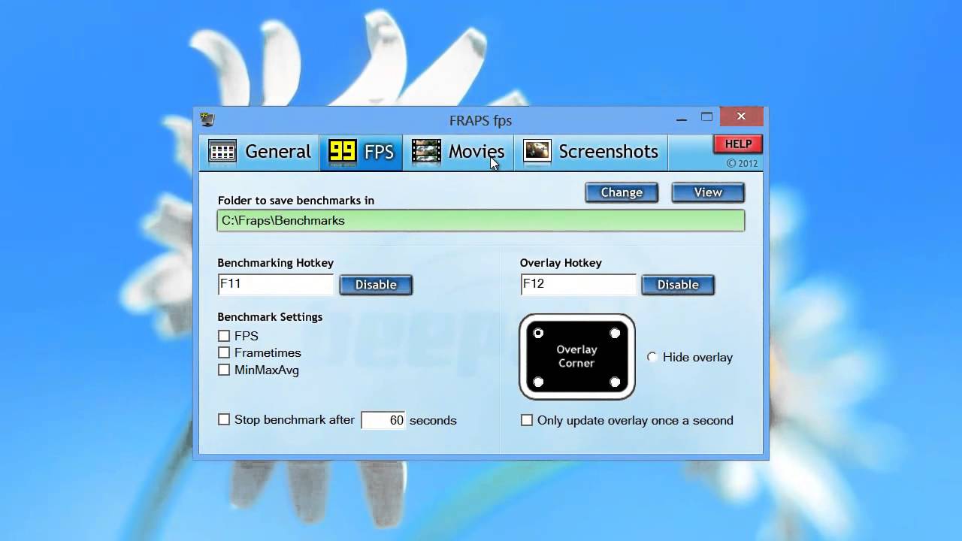Image resolution: width=962 pixels, height=541 pixels.
Task: Click the "Benchmark Settings" heading
Action: pos(270,317)
